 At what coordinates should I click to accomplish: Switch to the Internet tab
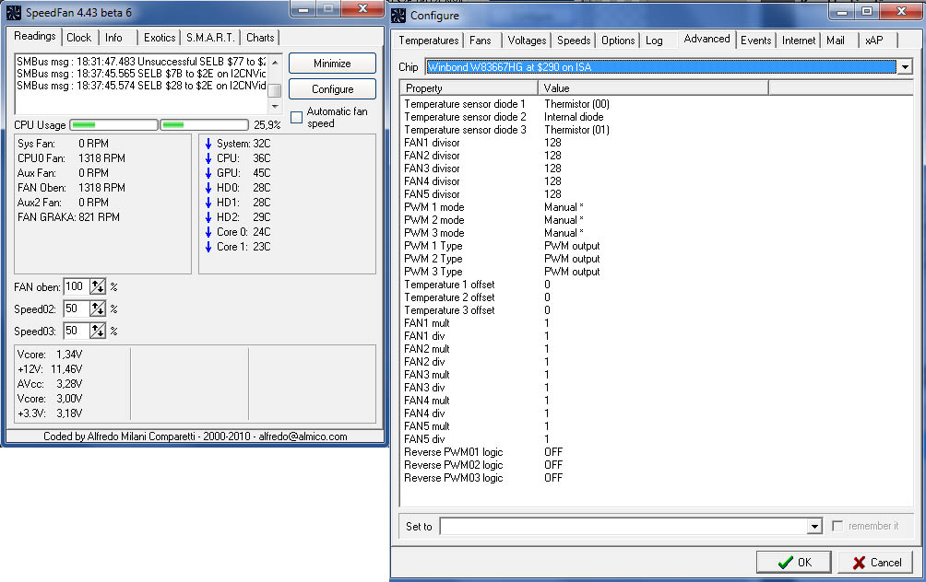tap(799, 41)
